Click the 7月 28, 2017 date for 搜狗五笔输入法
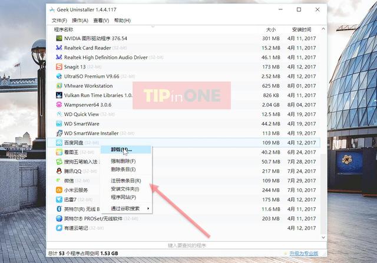Viewport: 377px width, 263px height. pos(302,162)
